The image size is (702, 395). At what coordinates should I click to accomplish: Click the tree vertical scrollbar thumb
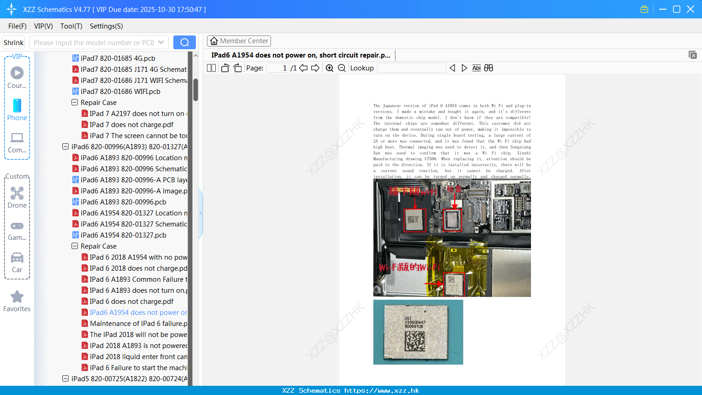pyautogui.click(x=195, y=90)
